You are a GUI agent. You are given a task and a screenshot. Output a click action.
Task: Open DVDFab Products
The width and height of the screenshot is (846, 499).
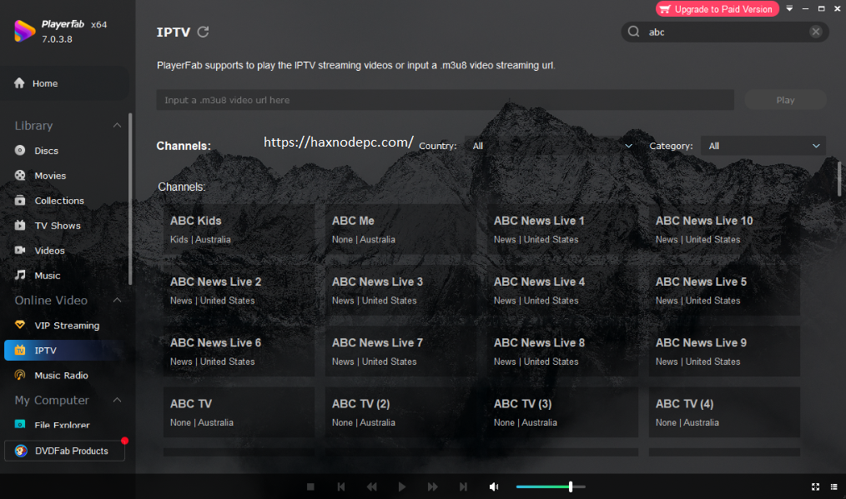[x=64, y=451]
